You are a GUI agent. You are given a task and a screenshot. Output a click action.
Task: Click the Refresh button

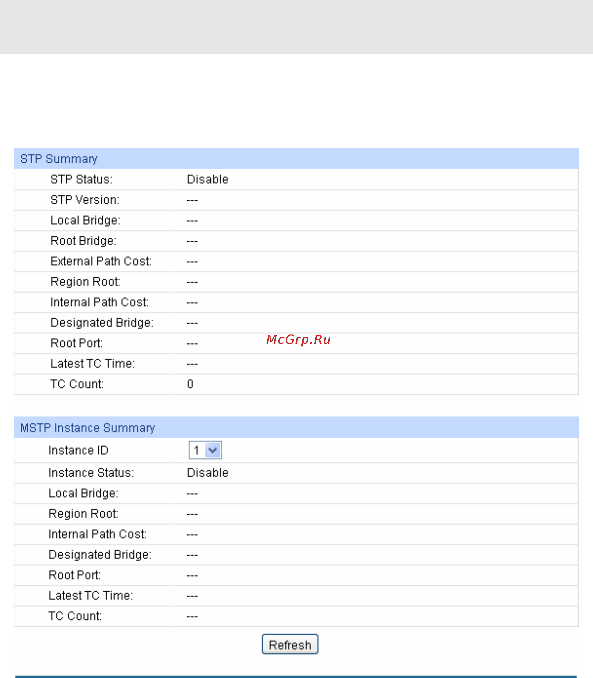[x=290, y=644]
